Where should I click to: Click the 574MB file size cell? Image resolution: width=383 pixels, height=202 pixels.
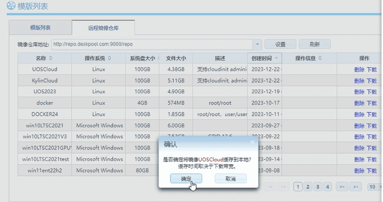[176, 103]
